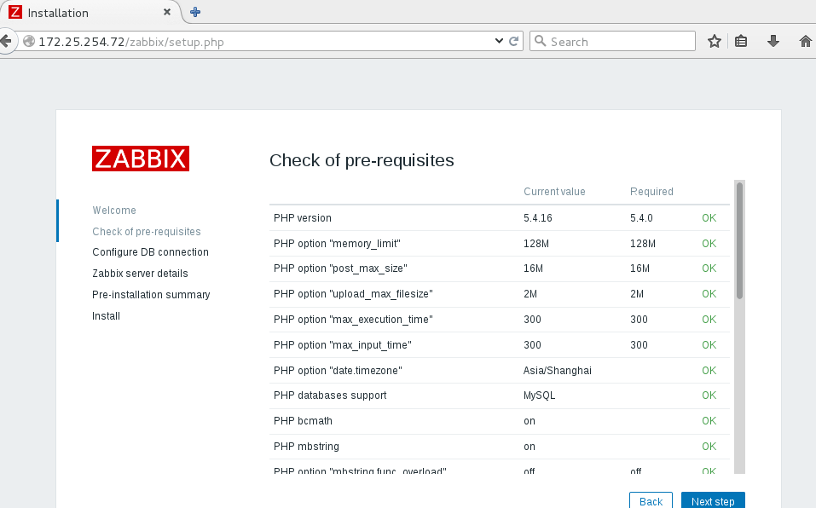Open the bookmarks list icon
The height and width of the screenshot is (508, 816).
click(x=741, y=41)
